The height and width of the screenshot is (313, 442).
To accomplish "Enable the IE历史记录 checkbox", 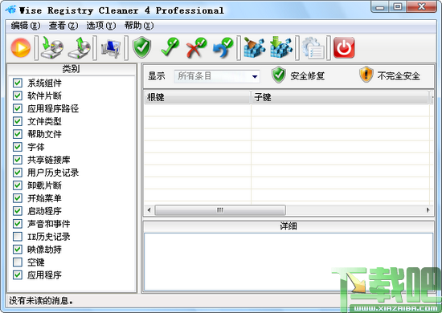I will pos(18,237).
